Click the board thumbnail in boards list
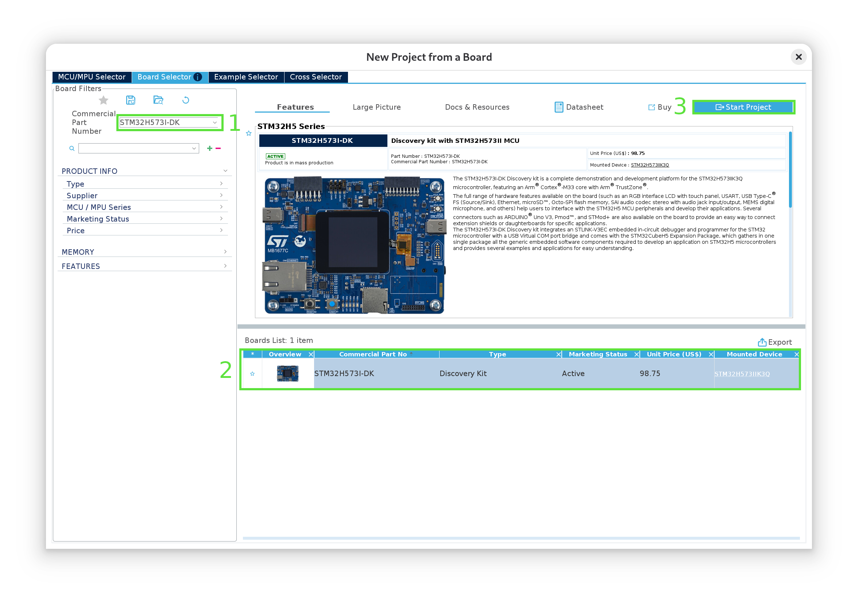 click(x=287, y=374)
